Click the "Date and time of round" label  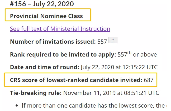pos(44,67)
